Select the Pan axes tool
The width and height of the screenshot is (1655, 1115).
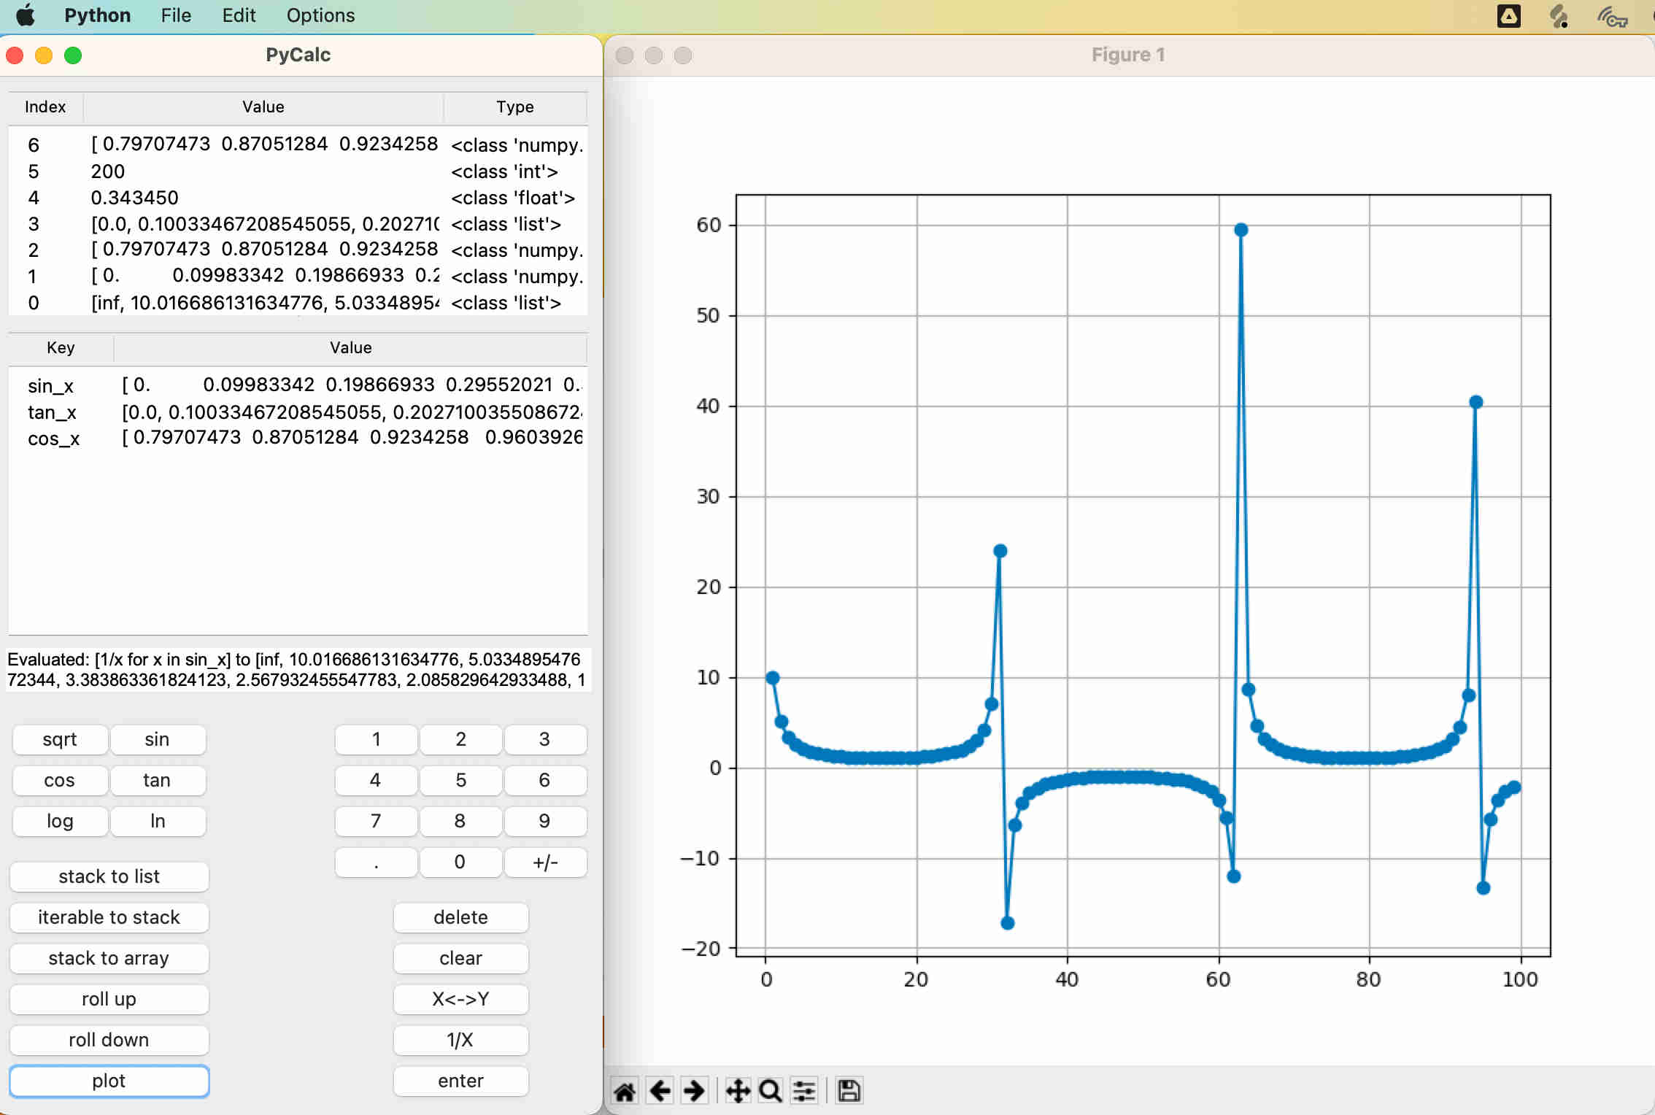click(x=738, y=1092)
